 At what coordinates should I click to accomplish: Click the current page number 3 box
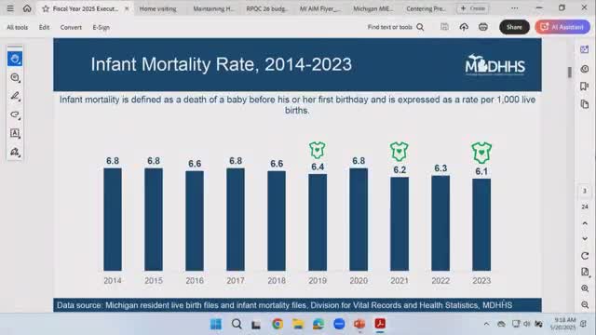(585, 191)
